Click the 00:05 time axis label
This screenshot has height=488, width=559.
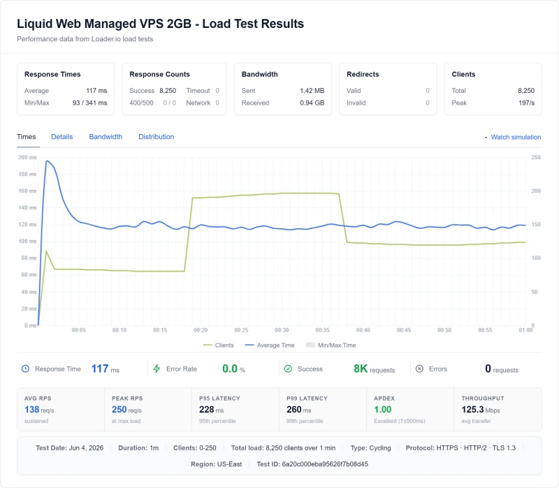point(79,330)
